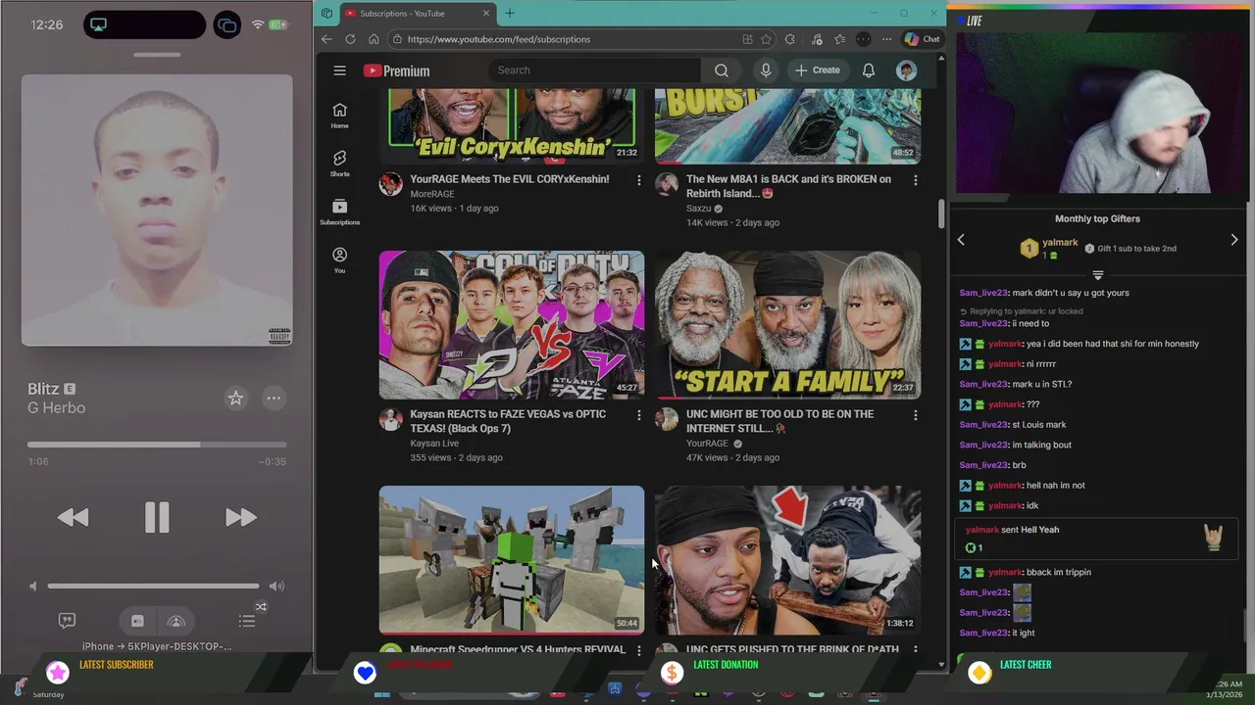The width and height of the screenshot is (1255, 705).
Task: Open menu for UNC GETS PUSHED video
Action: pos(915,650)
